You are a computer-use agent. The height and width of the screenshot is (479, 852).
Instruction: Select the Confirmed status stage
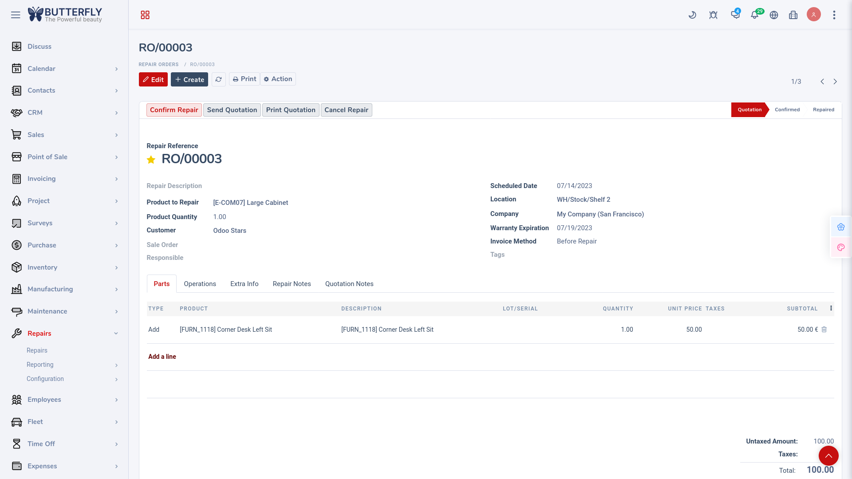pos(787,110)
